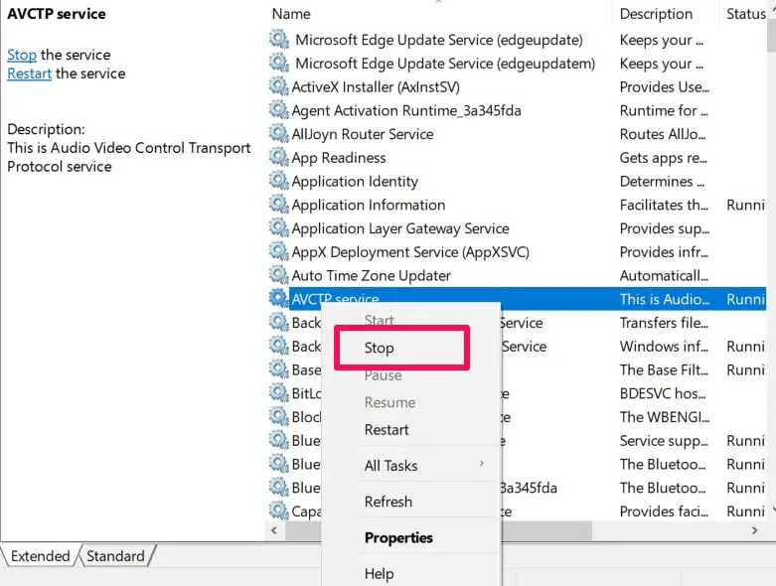
Task: Click 'This is Audio...' description cell
Action: click(664, 299)
